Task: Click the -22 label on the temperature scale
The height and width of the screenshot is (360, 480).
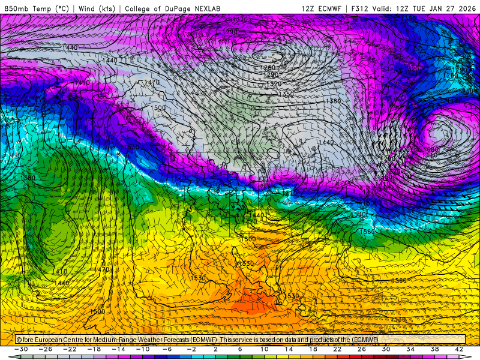Action: point(70,349)
